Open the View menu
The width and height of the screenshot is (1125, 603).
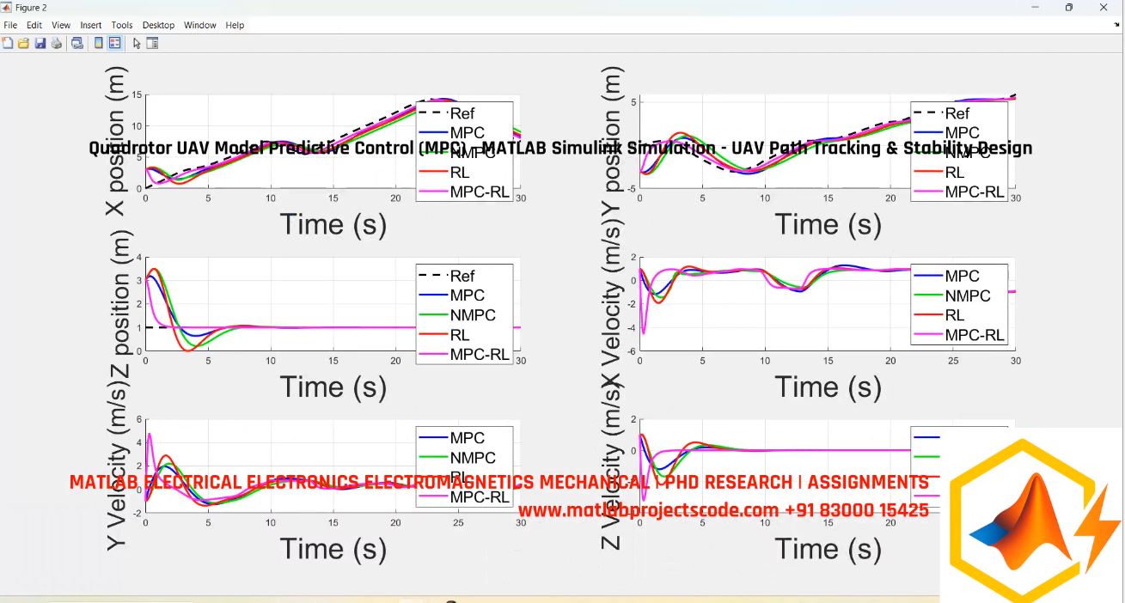tap(61, 25)
